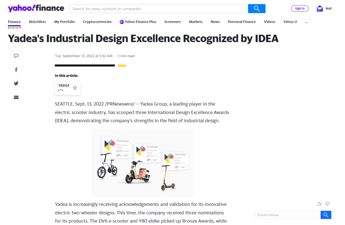This screenshot has width=345, height=225.
Task: Click into the Quote Lookup field
Action: [x=287, y=215]
